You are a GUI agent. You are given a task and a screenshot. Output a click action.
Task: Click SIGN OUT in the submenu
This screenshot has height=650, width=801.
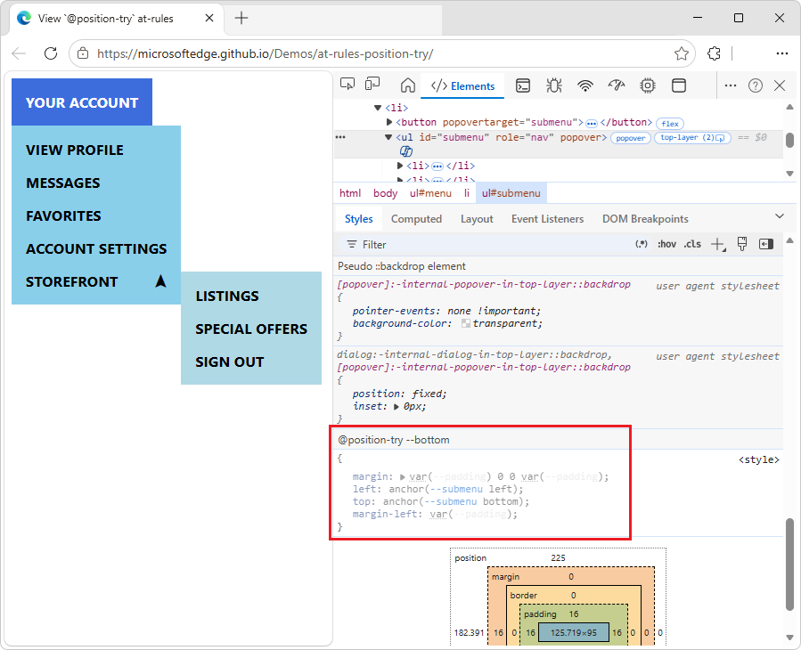click(229, 362)
